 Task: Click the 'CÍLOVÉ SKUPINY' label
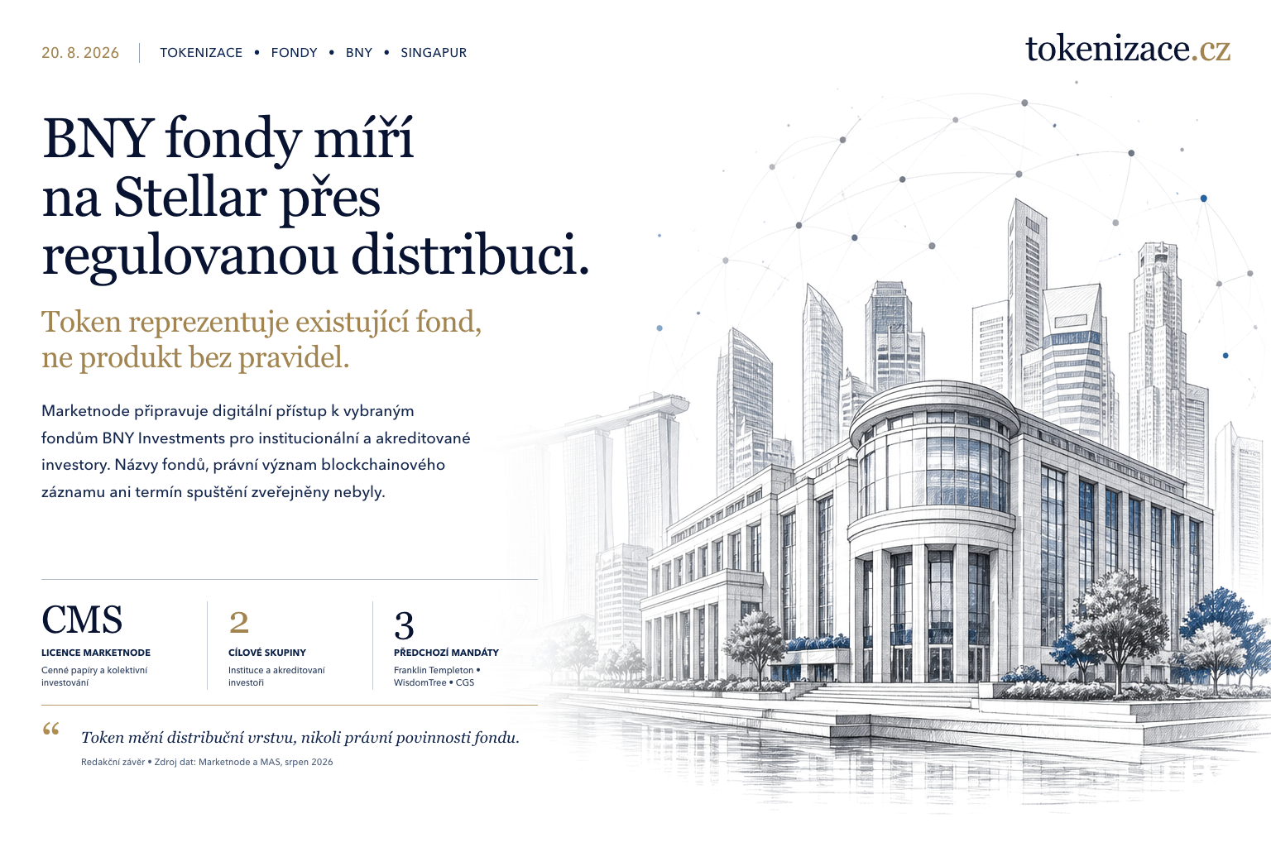267,653
